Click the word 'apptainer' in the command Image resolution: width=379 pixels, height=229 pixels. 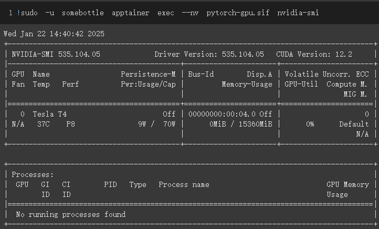130,13
